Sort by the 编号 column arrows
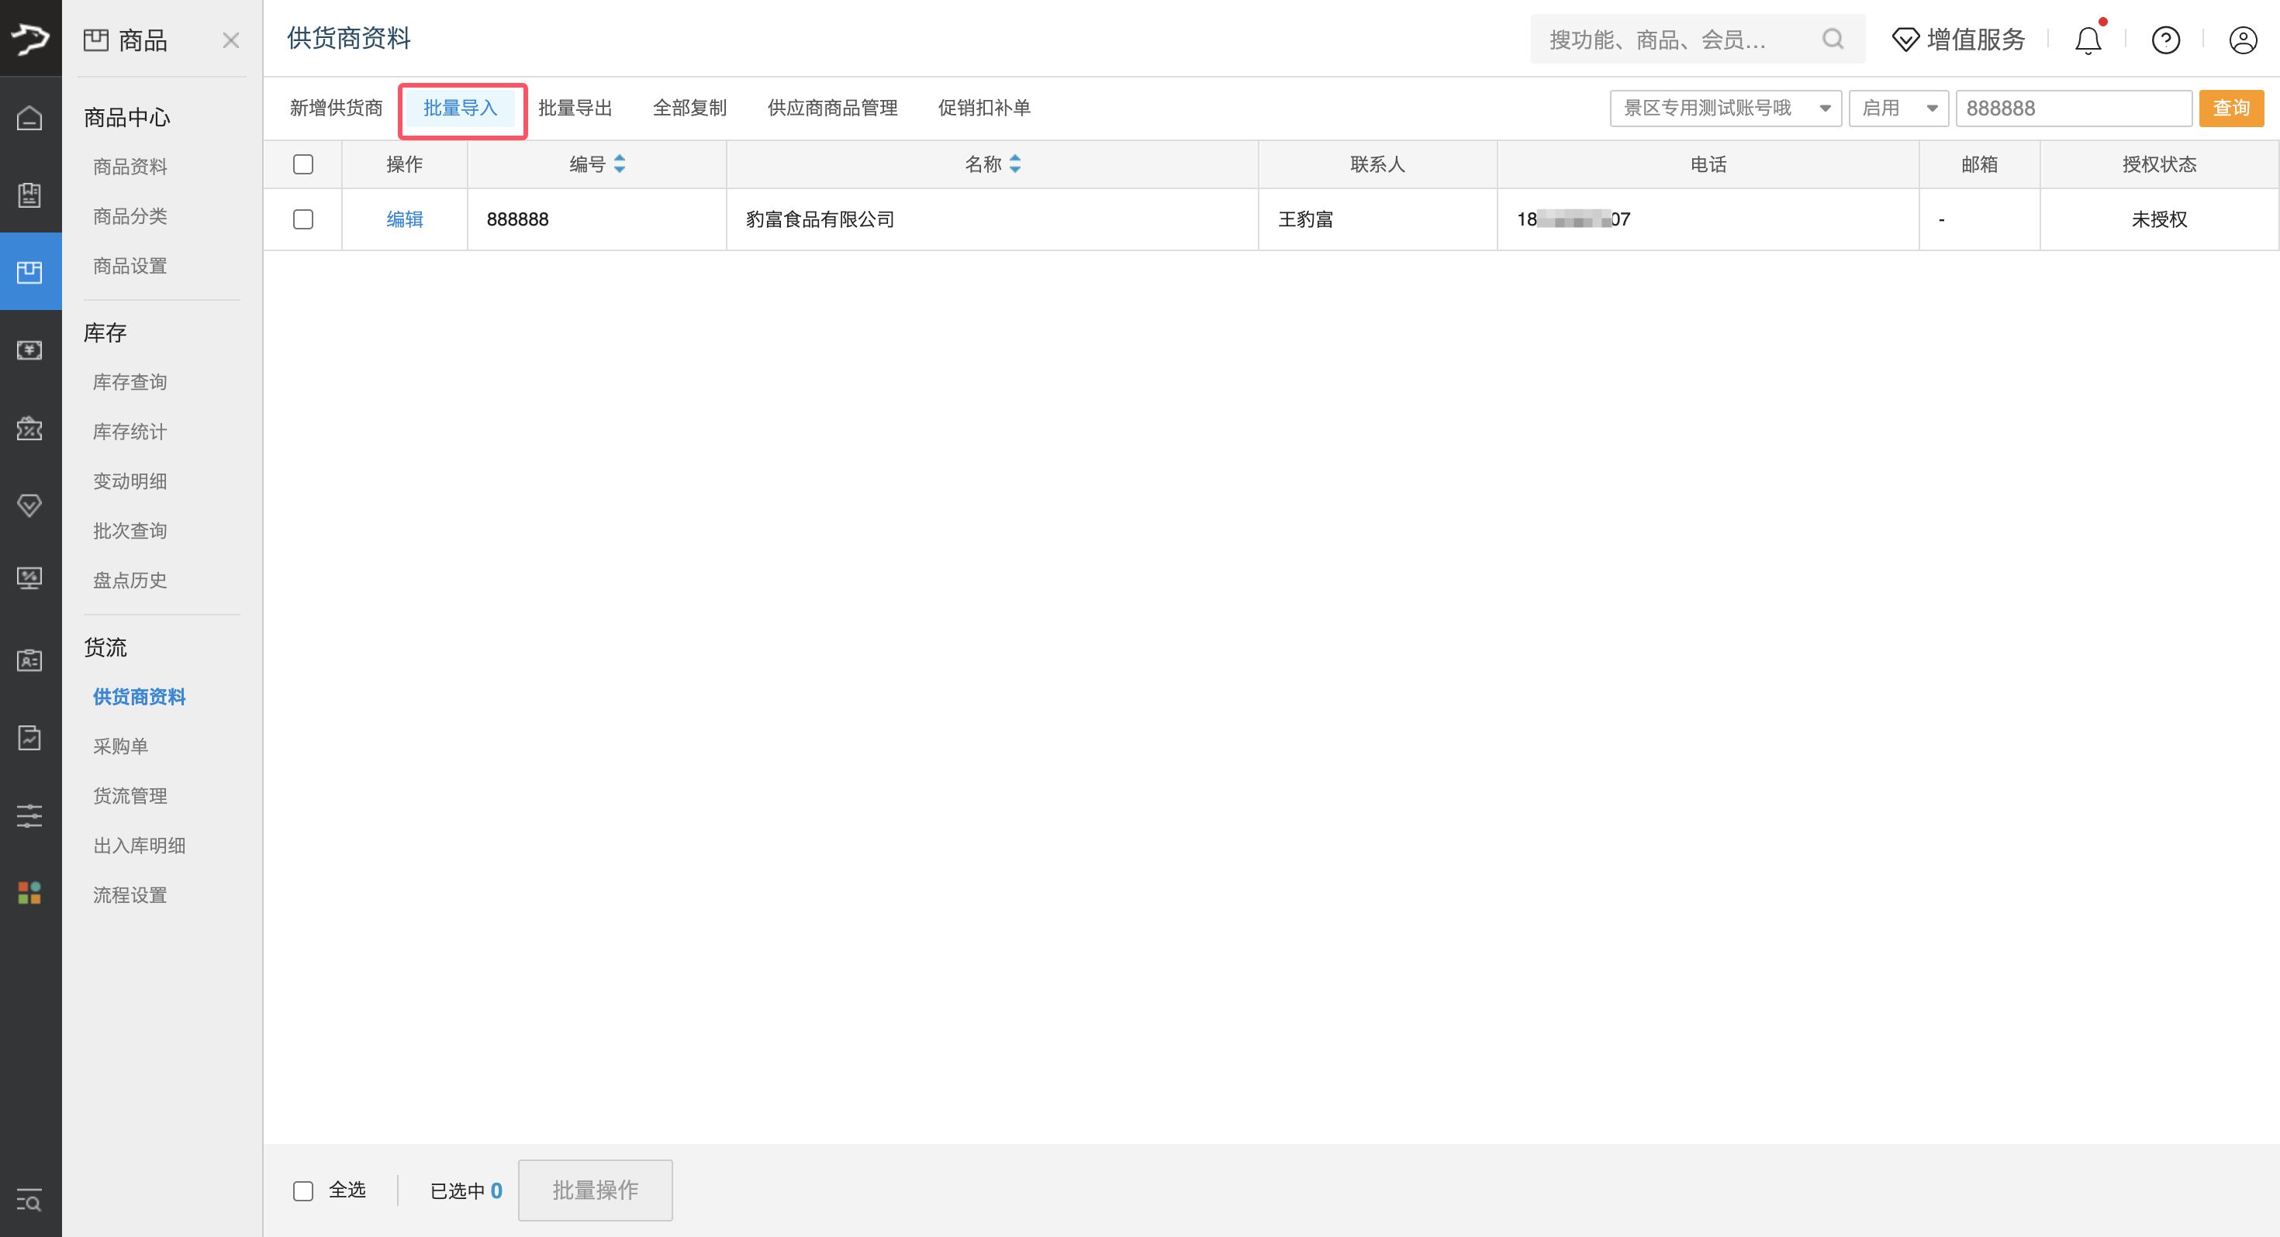This screenshot has width=2280, height=1237. (x=620, y=164)
